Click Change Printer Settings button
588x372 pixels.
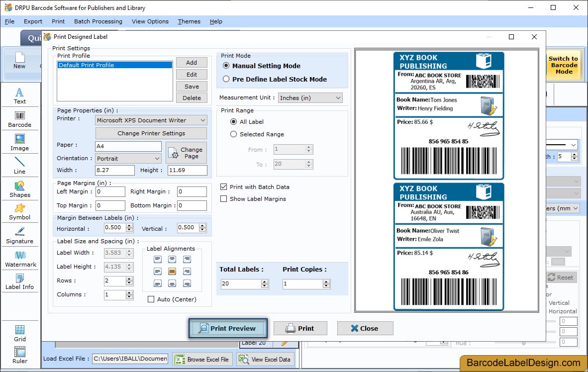click(x=151, y=133)
